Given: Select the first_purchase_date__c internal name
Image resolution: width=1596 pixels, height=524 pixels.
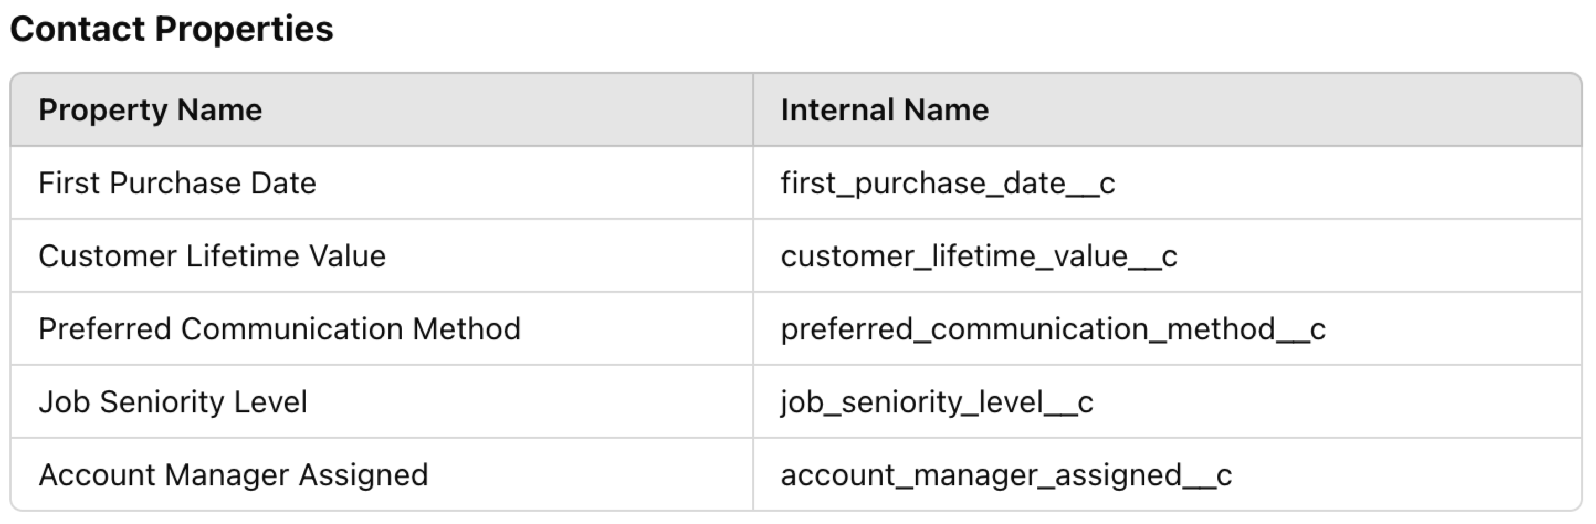Looking at the screenshot, I should (x=947, y=184).
